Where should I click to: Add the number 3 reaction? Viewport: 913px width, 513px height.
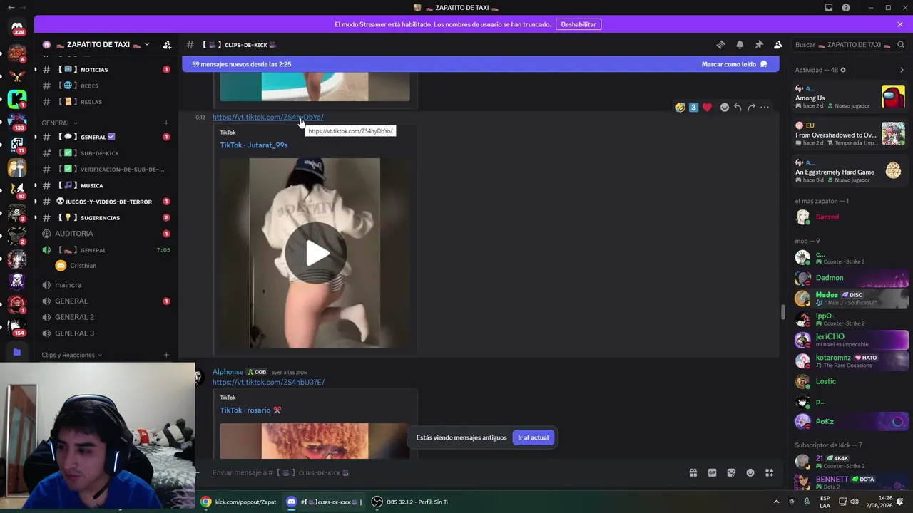pos(693,108)
